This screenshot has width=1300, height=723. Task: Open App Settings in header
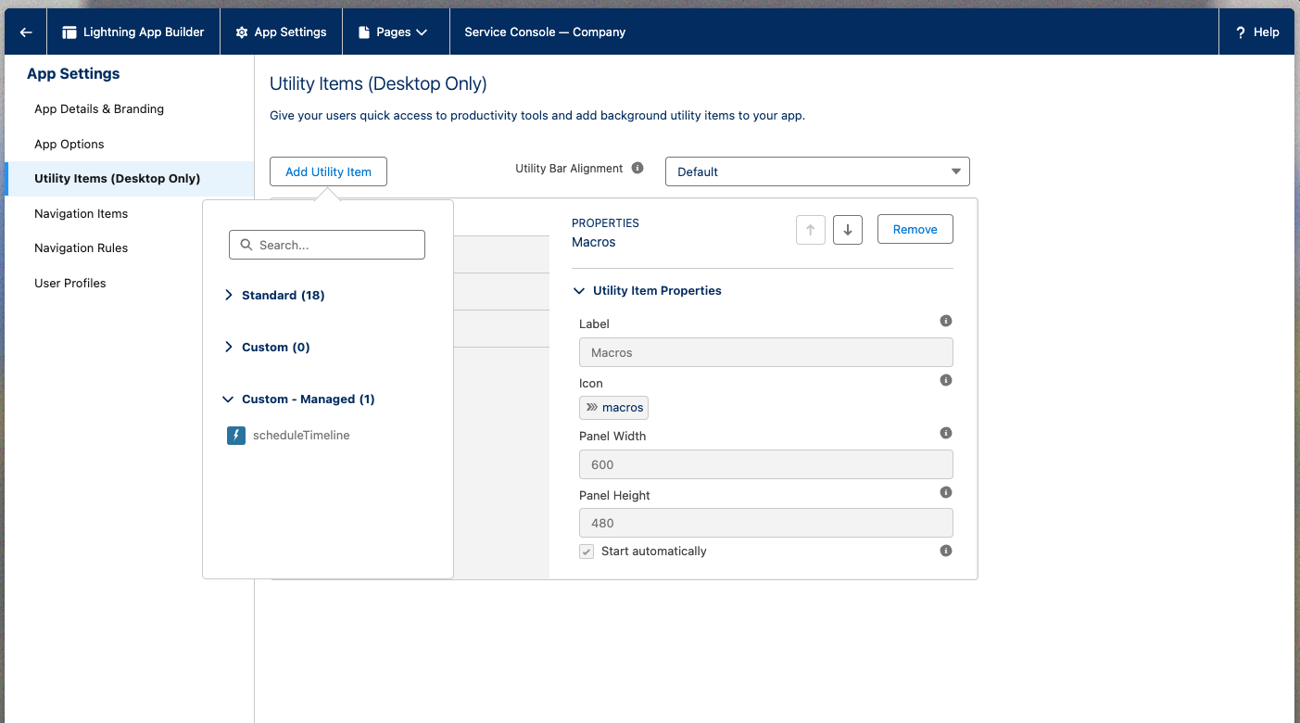281,32
